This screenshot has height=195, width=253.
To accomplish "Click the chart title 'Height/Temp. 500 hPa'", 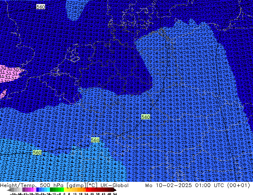I will [x=32, y=185].
